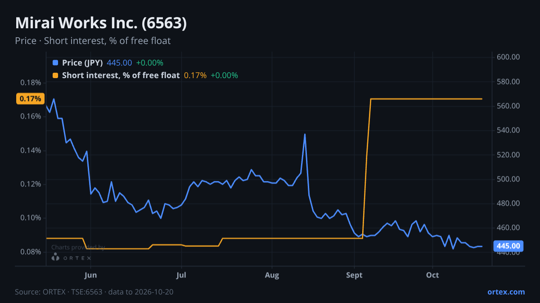Click the 480.00 right axis label

pos(508,203)
